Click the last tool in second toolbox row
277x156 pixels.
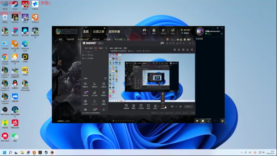[104, 93]
